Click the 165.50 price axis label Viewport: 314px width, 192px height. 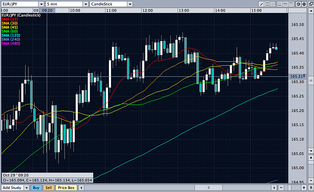297,25
